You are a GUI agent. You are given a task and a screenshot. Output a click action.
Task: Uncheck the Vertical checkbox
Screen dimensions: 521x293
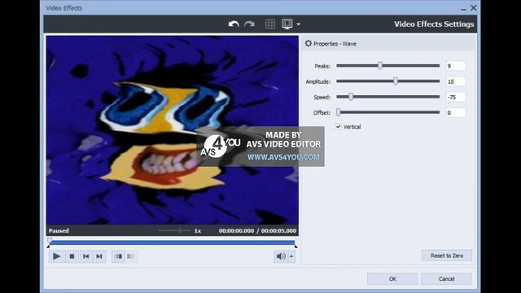coord(339,127)
